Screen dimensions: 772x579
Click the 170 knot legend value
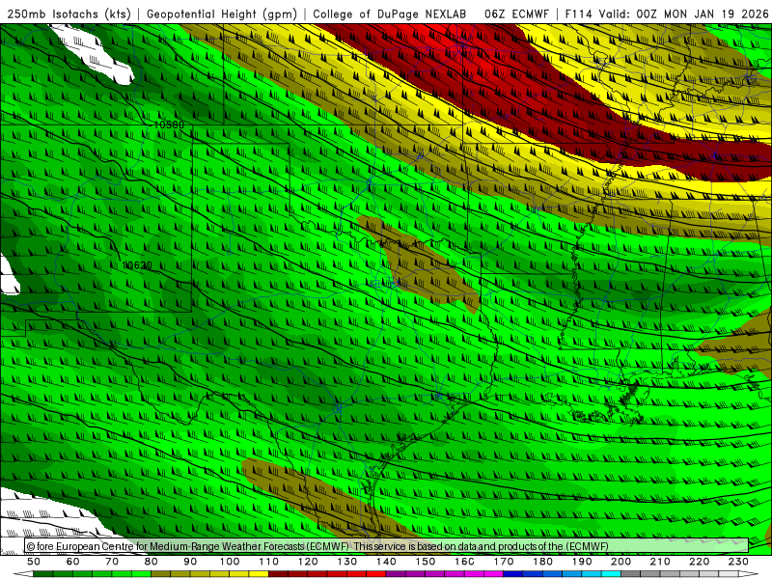tap(504, 562)
